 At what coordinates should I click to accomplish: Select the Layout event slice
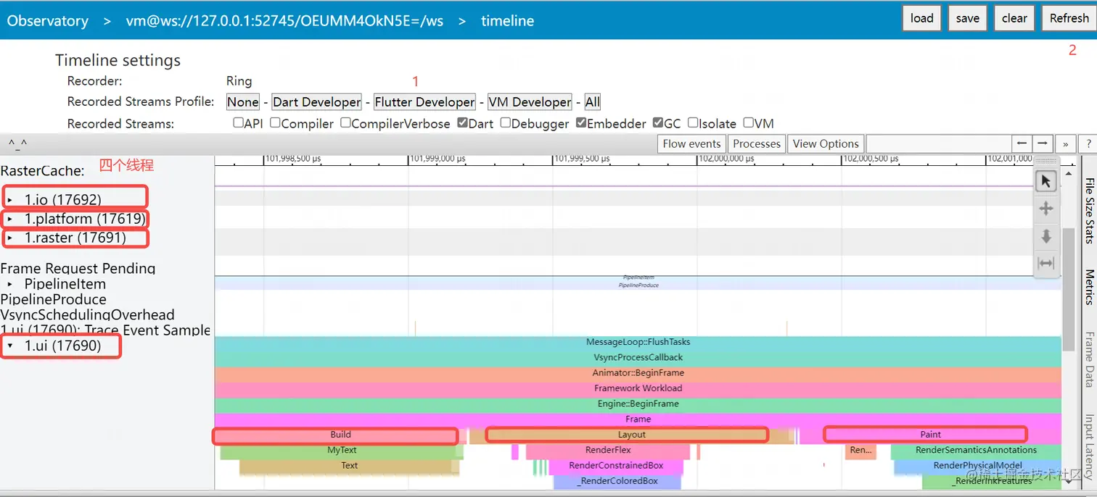[631, 435]
